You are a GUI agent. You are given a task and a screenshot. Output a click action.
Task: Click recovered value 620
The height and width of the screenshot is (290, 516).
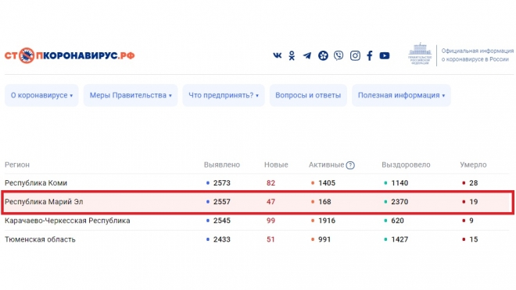397,221
